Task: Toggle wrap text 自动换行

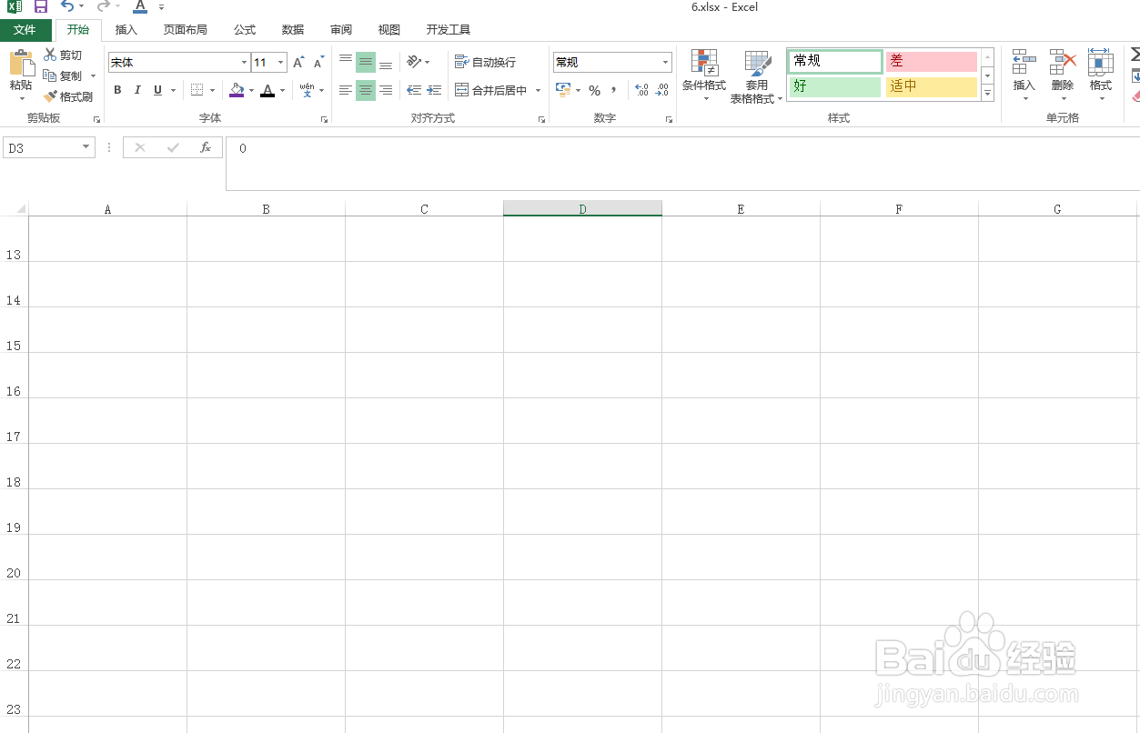Action: [485, 62]
